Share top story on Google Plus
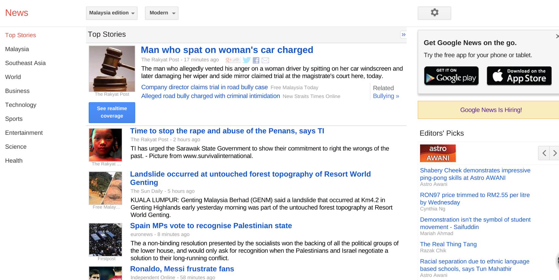 point(233,60)
